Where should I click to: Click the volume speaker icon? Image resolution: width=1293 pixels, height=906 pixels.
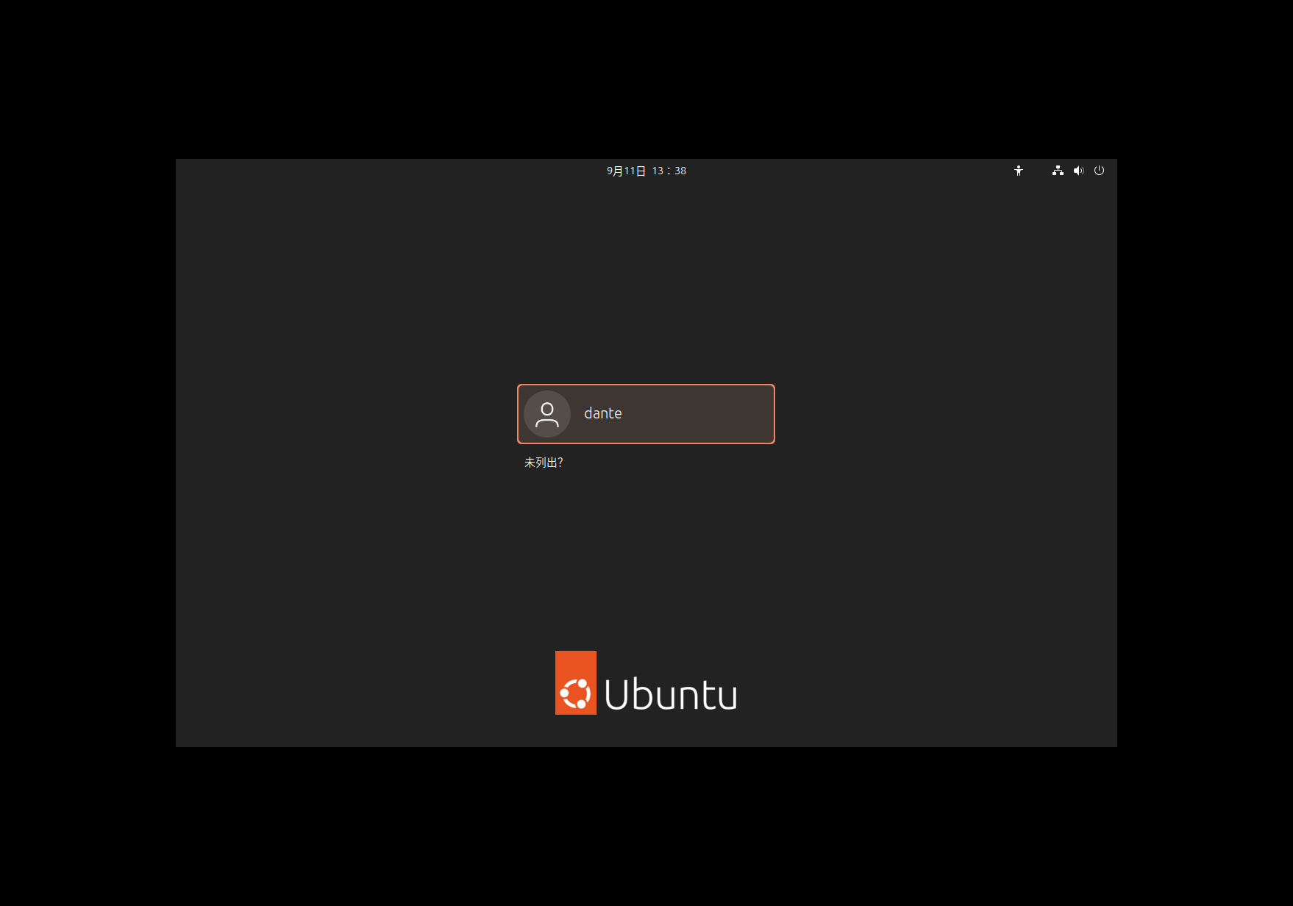(1078, 171)
